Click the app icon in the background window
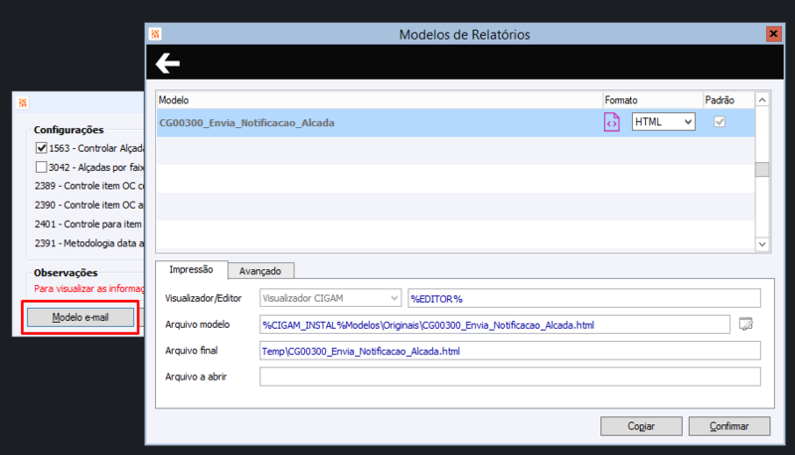Image resolution: width=795 pixels, height=455 pixels. pyautogui.click(x=23, y=103)
